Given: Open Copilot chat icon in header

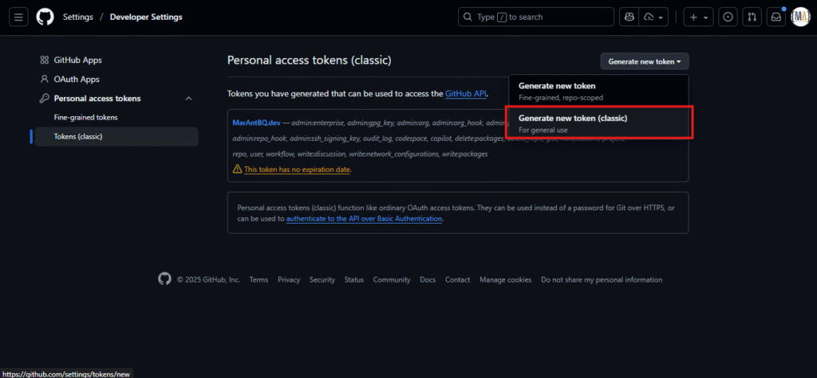Looking at the screenshot, I should click(x=629, y=18).
